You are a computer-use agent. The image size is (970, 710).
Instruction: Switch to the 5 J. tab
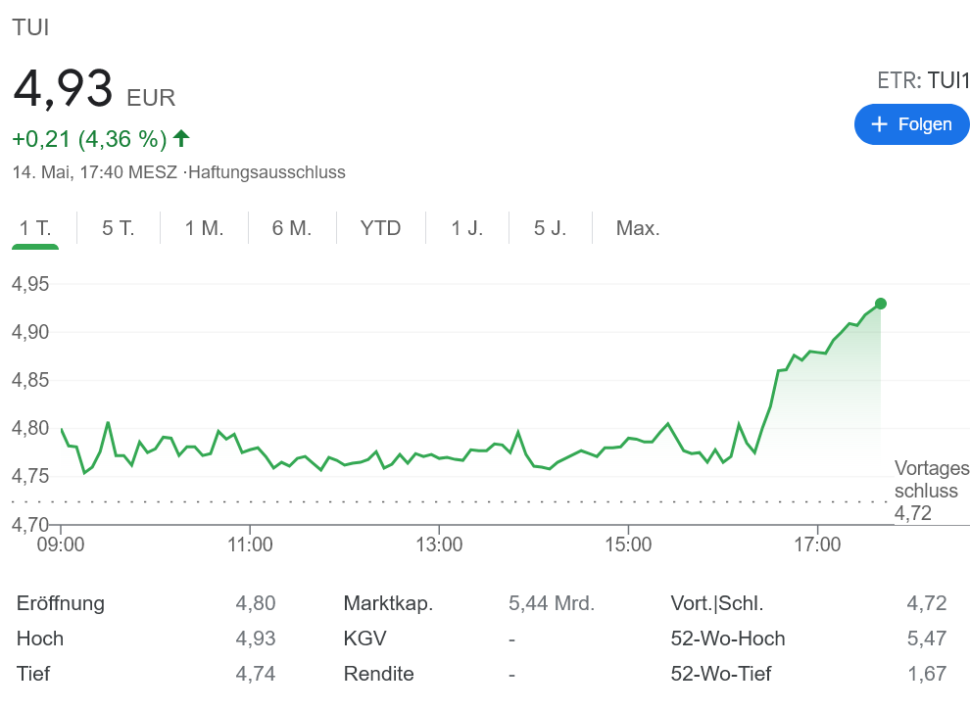click(550, 228)
